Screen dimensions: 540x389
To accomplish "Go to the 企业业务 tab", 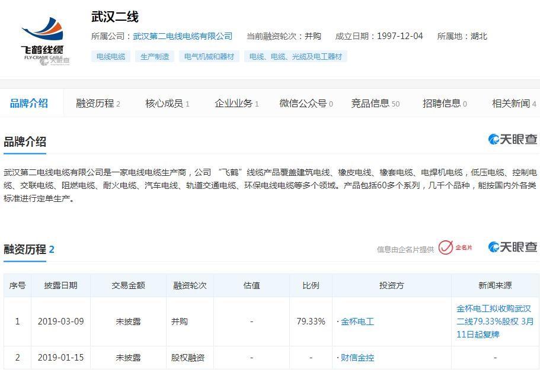I will coord(236,103).
